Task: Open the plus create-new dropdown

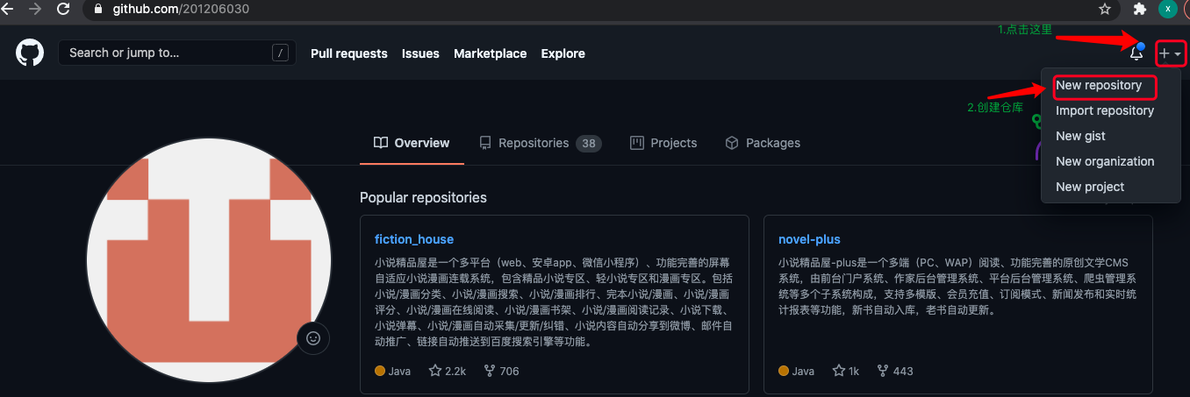Action: coord(1171,53)
